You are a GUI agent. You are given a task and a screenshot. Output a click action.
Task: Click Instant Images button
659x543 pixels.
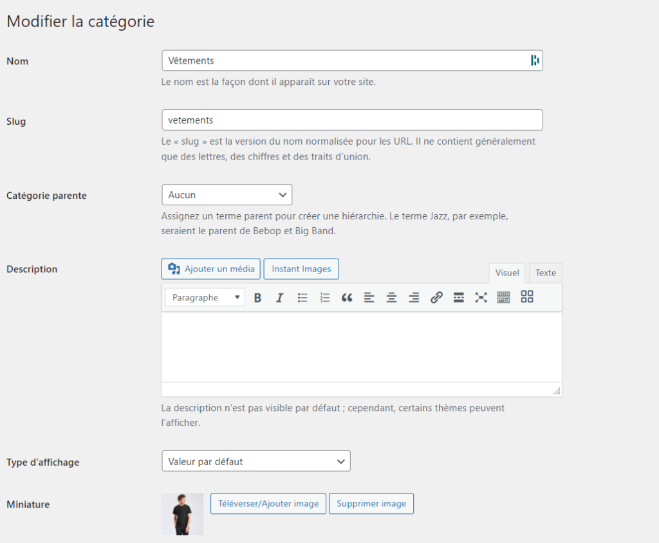(x=301, y=269)
